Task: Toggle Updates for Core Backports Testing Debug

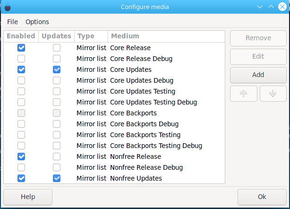Action: click(57, 146)
